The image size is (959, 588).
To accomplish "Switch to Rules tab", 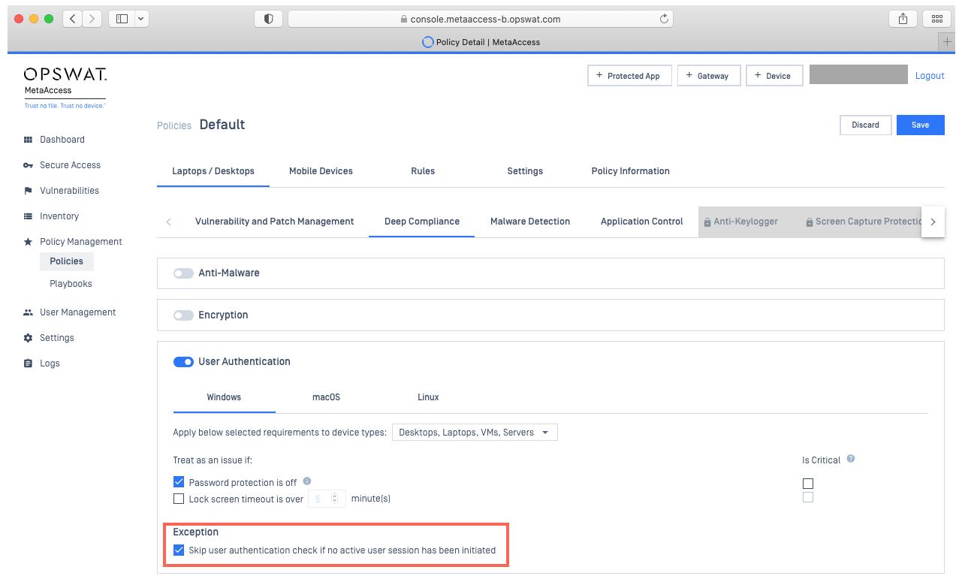I will coord(423,171).
